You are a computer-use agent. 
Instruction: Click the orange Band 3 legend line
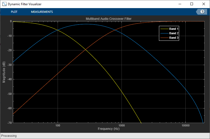click(x=164, y=38)
